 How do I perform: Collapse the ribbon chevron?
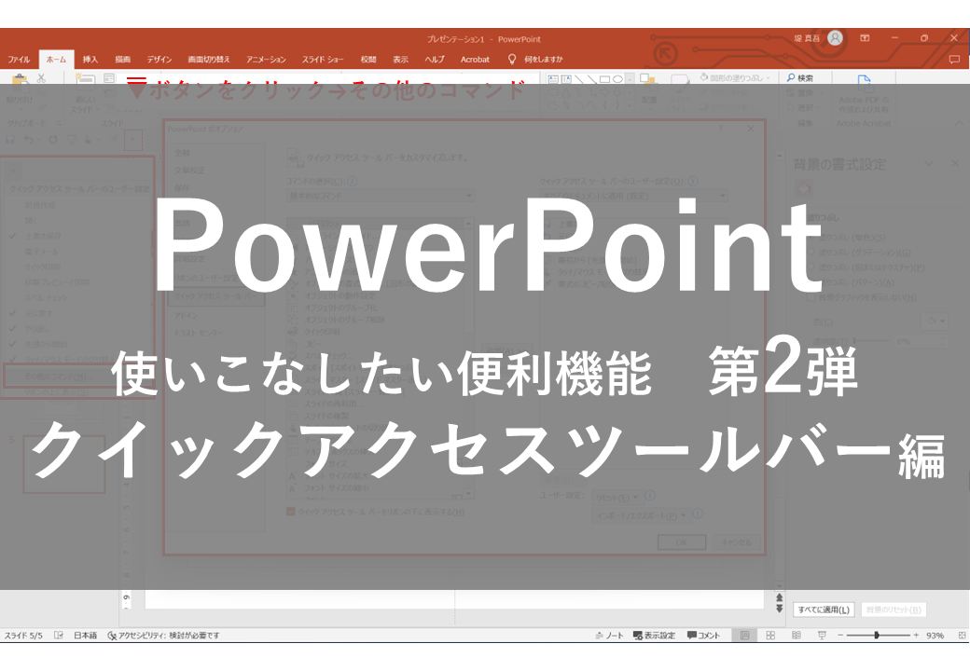959,123
